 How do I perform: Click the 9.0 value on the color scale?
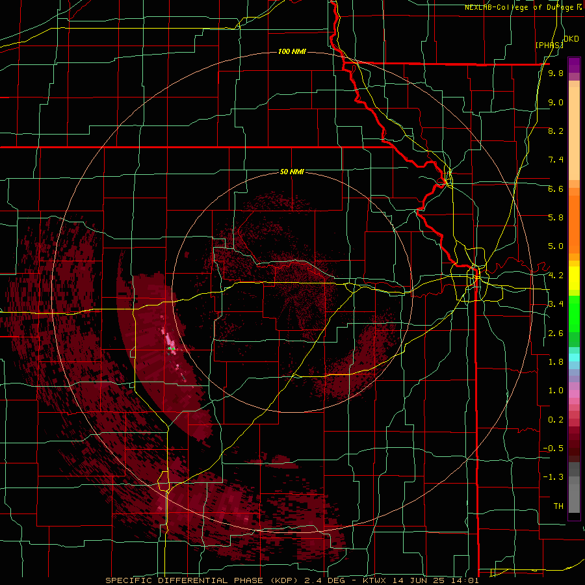tap(556, 102)
